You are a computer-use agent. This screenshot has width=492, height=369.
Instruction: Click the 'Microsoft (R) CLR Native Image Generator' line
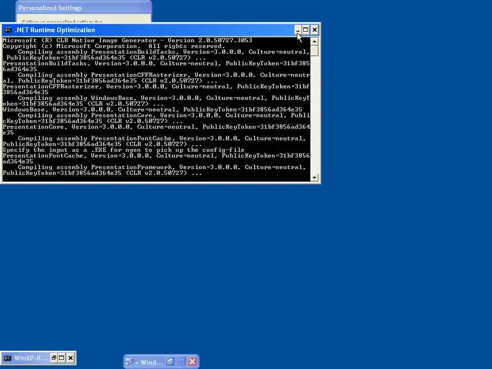[127, 40]
